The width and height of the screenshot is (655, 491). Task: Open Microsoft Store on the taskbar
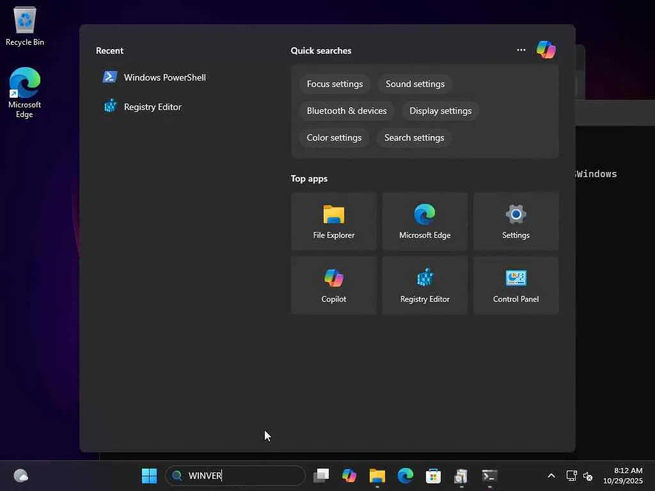point(433,476)
